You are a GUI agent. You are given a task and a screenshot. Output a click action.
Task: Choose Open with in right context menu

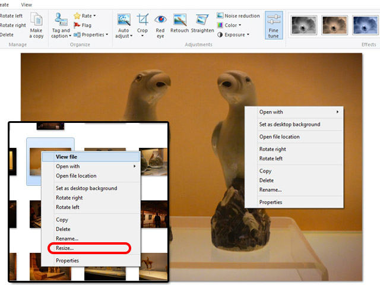coord(271,112)
